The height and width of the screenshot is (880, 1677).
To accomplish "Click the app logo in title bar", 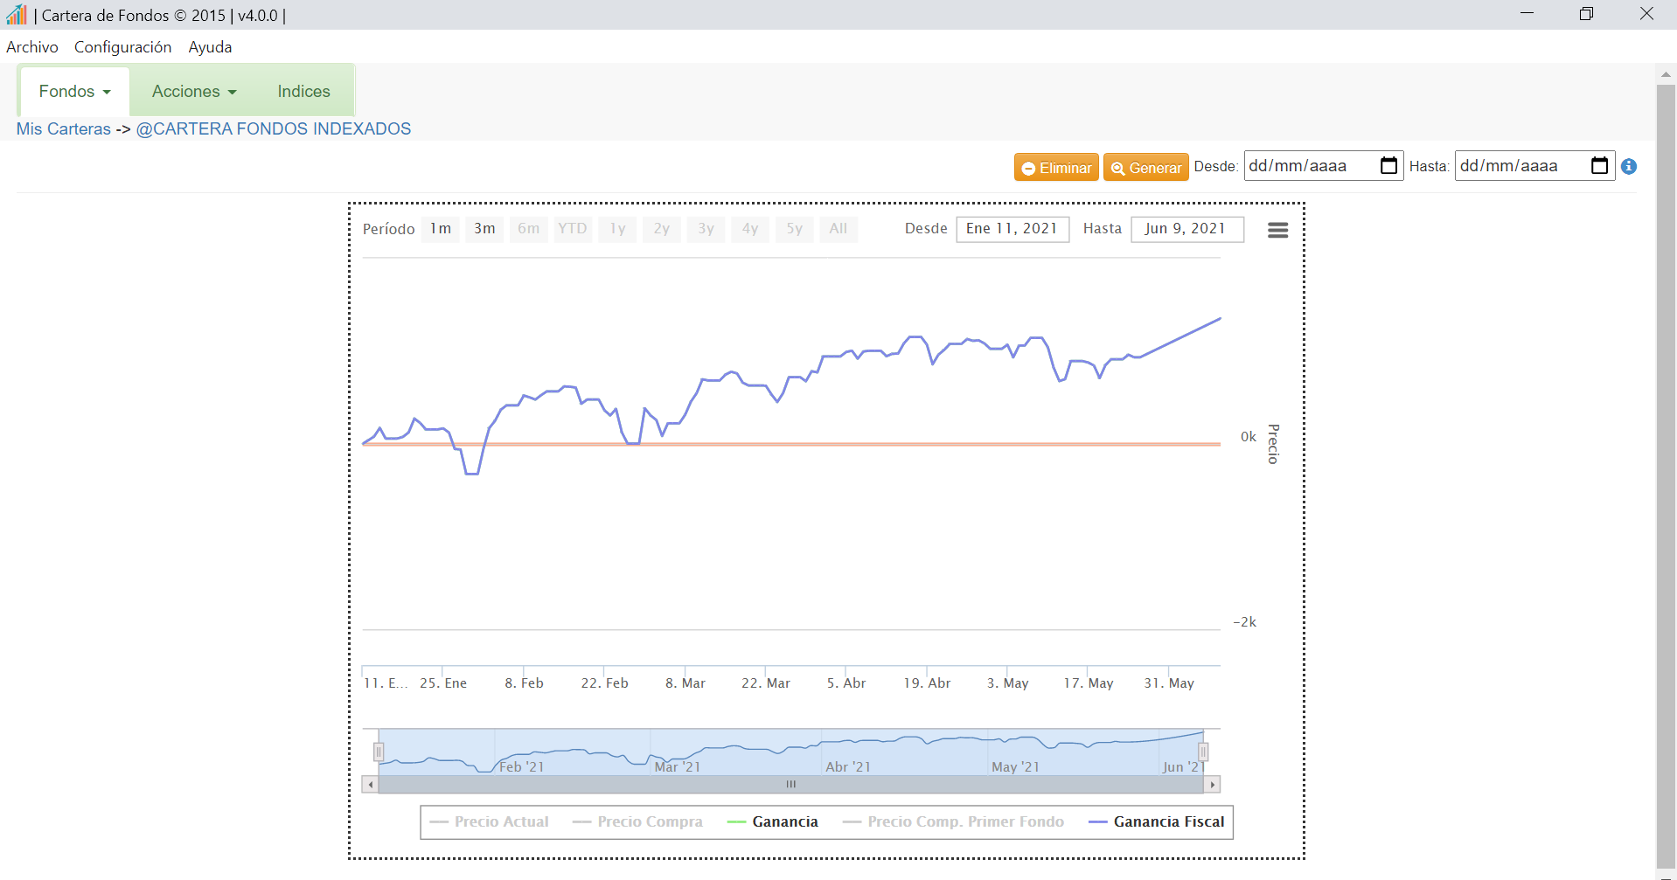I will [16, 14].
